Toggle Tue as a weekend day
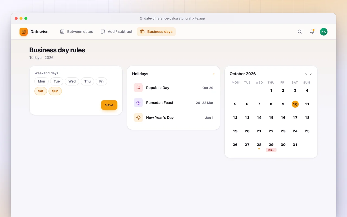The height and width of the screenshot is (217, 347). (57, 81)
